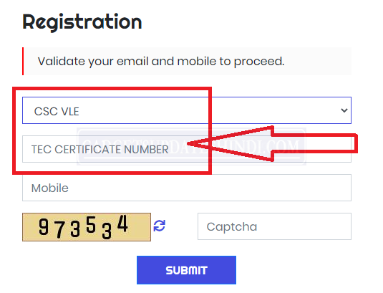Click the red highlight box's top border

pyautogui.click(x=112, y=88)
